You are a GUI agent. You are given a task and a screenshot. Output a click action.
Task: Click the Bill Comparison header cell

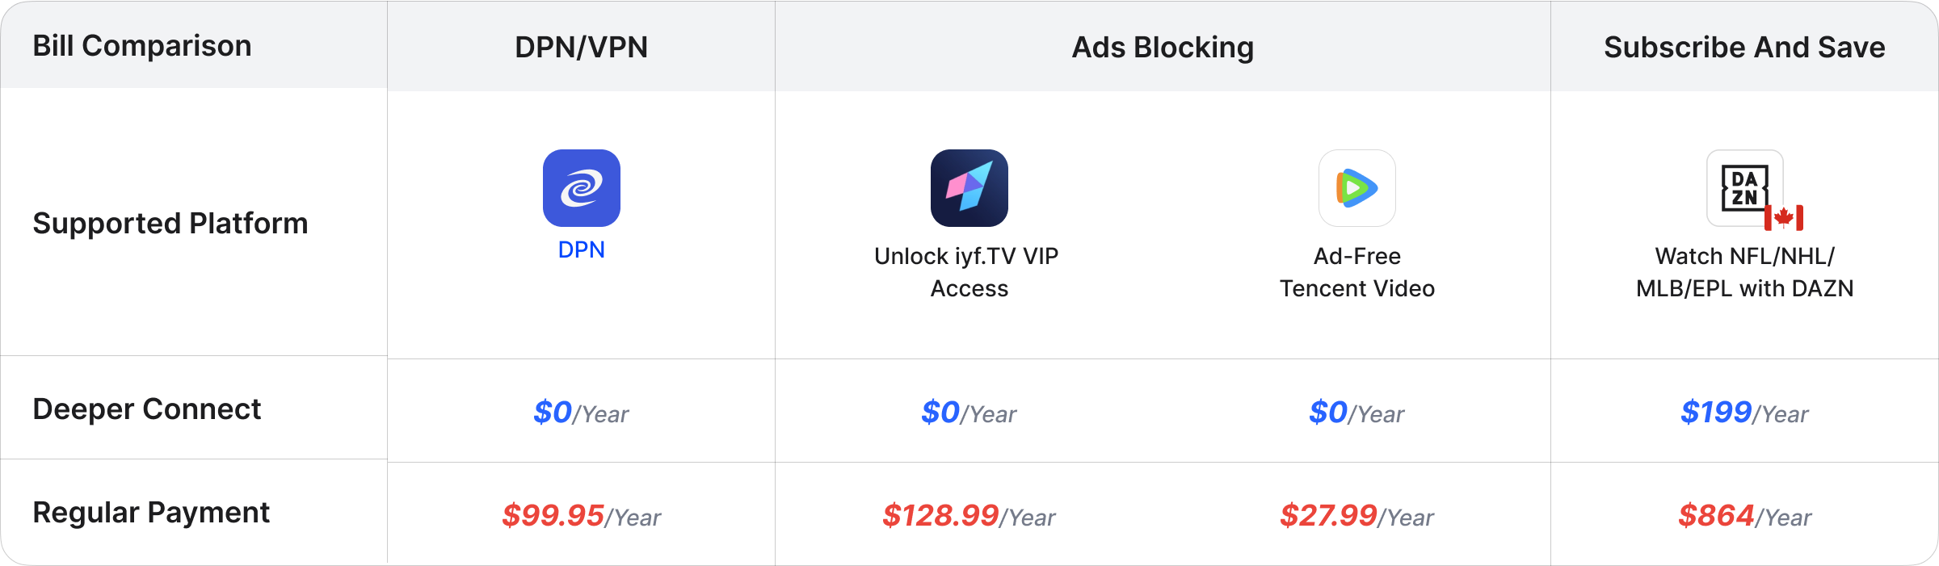coord(142,46)
